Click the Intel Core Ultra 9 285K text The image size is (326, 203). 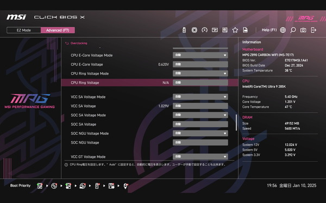[264, 87]
